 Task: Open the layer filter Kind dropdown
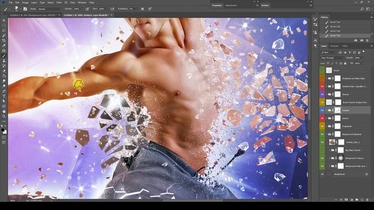tap(328, 52)
